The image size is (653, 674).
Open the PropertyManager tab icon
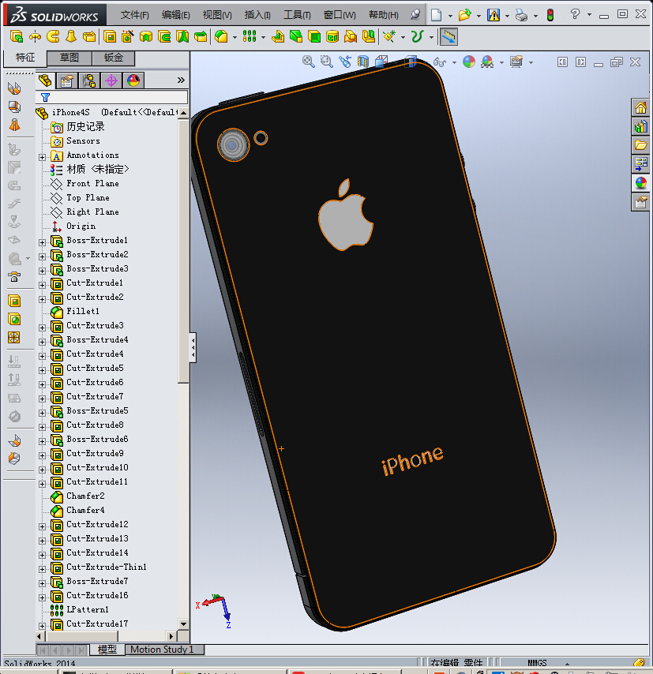pyautogui.click(x=66, y=81)
